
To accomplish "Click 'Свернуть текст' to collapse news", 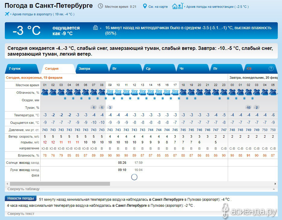I will (x=21, y=214).
